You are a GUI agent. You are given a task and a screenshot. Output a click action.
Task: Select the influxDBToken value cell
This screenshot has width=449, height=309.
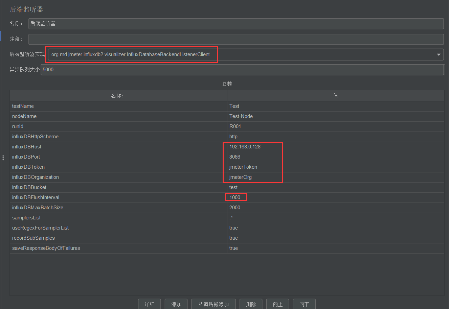(243, 167)
